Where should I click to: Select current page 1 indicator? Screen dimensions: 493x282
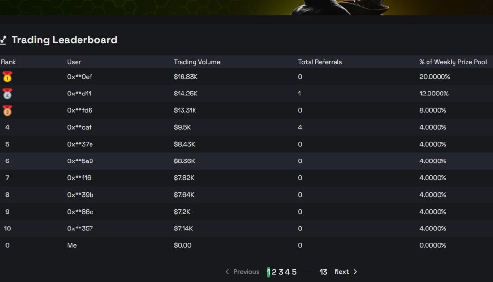[268, 272]
